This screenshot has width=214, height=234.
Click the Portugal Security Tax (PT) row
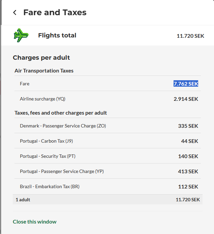pyautogui.click(x=48, y=156)
